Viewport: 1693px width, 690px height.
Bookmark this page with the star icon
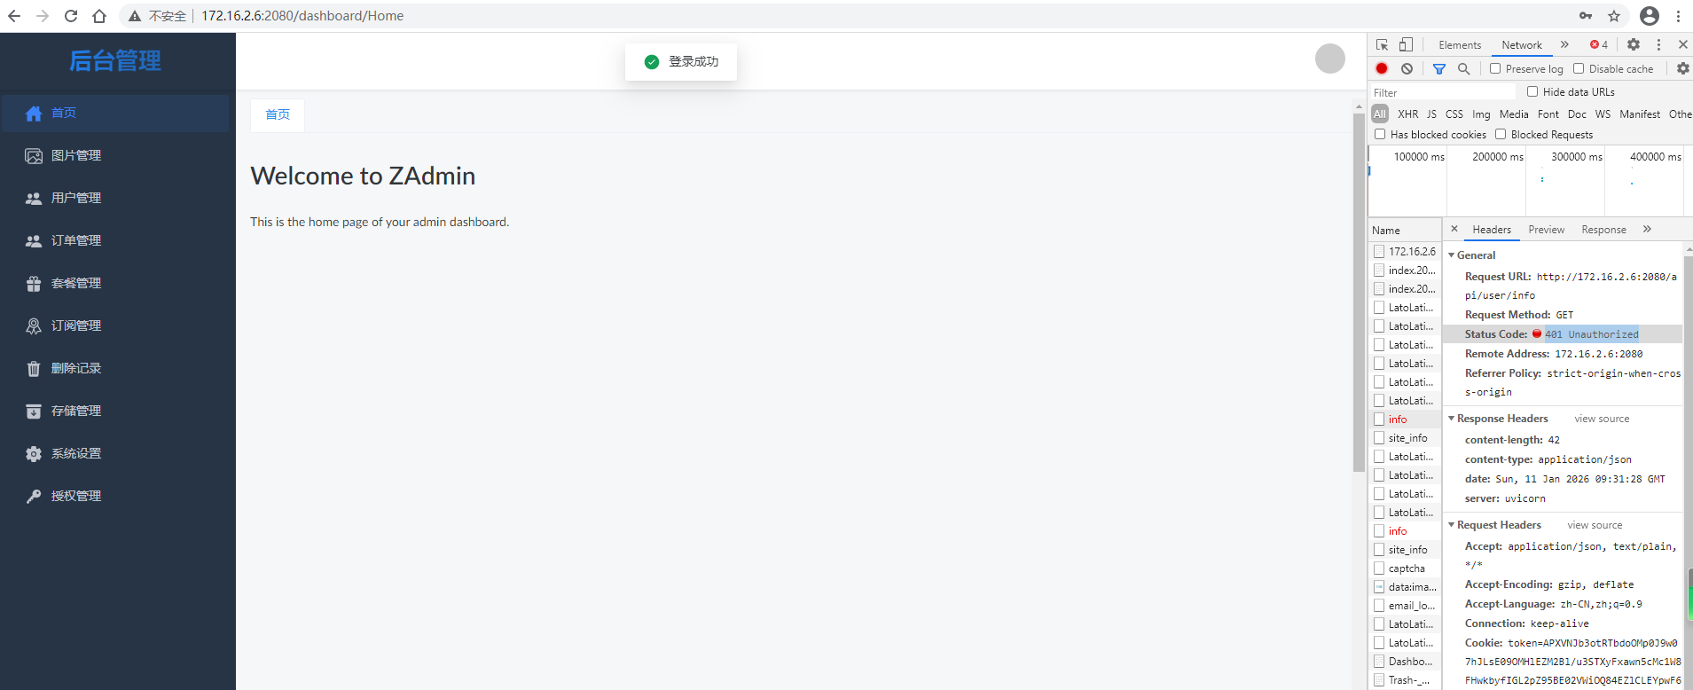click(x=1614, y=16)
